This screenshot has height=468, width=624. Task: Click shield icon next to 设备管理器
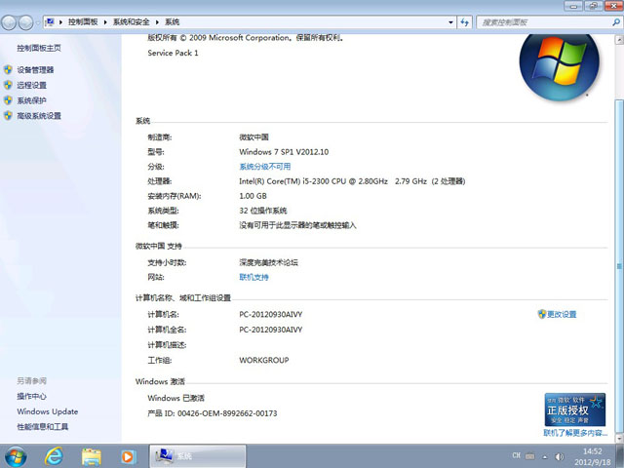click(x=8, y=69)
